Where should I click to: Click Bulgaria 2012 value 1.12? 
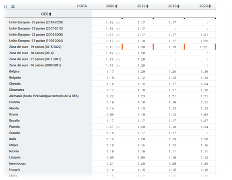141,78
